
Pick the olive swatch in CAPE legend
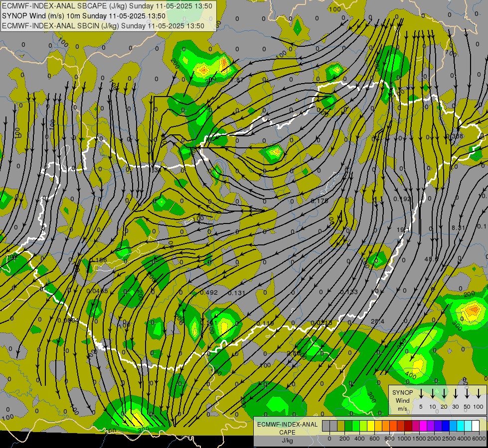[x=341, y=426]
